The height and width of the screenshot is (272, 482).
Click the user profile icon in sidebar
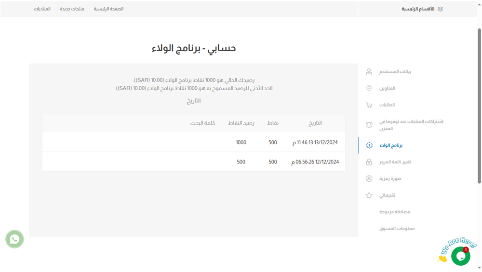point(369,72)
